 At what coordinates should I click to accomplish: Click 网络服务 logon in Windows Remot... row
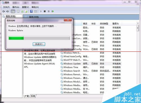(x=116, y=74)
